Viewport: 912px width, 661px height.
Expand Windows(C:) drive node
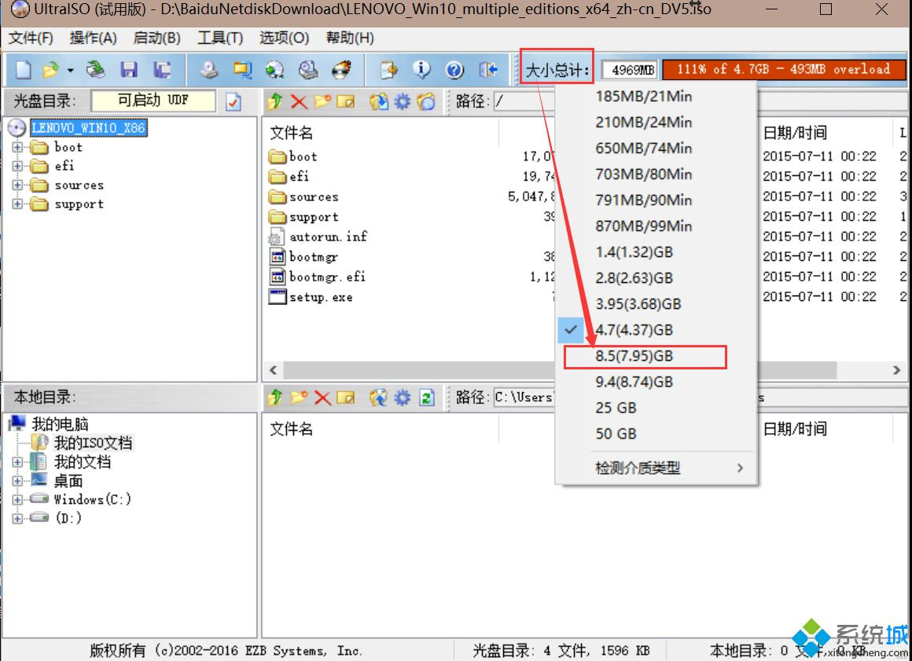tap(17, 500)
